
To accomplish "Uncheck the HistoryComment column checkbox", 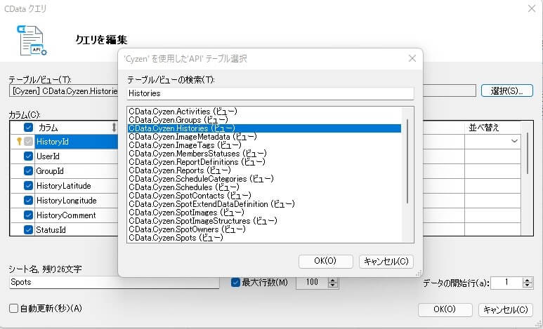I will click(28, 215).
